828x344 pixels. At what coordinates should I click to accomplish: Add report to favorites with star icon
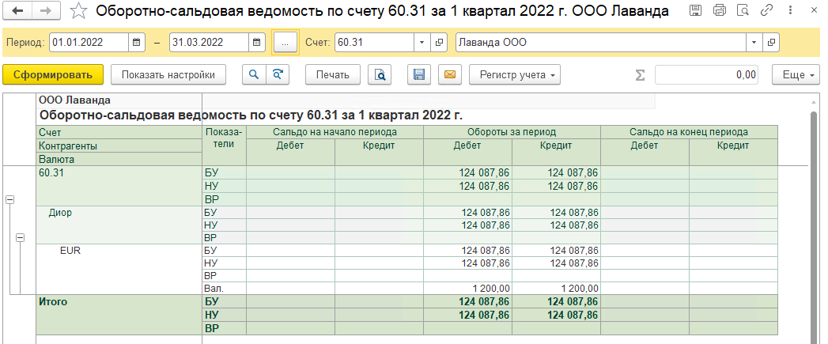click(x=78, y=12)
